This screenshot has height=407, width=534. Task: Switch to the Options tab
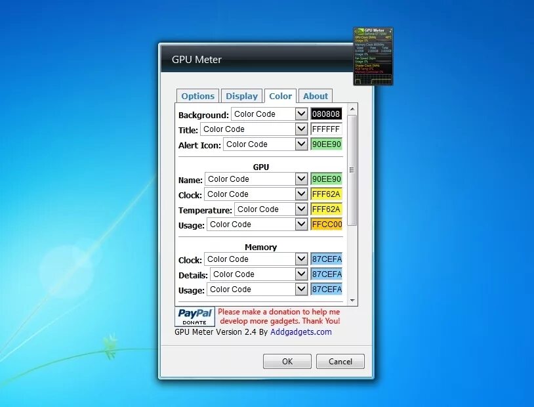(198, 96)
